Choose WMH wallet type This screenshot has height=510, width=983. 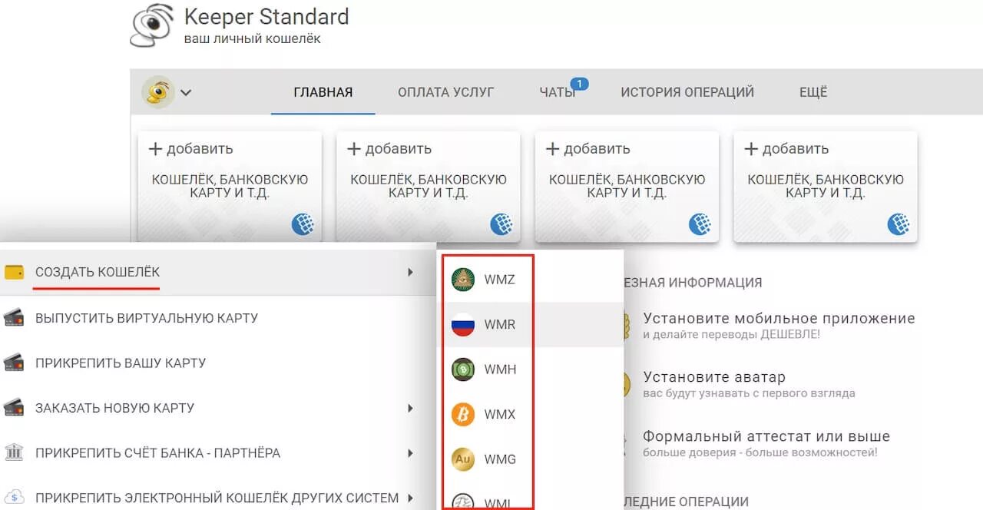530,369
